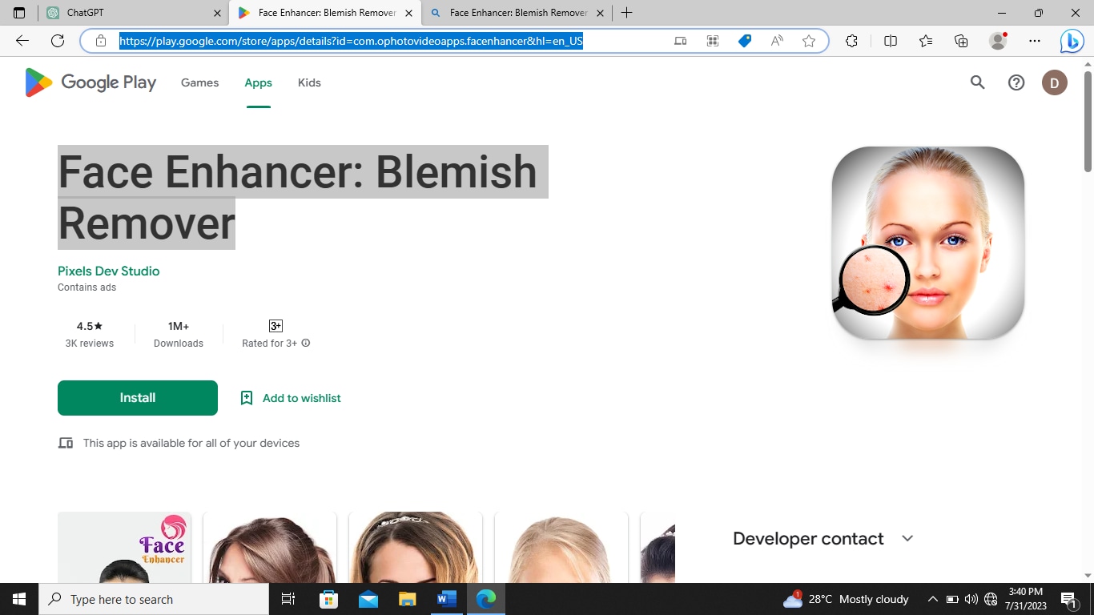Open File Explorer from the taskbar
The height and width of the screenshot is (615, 1094).
(408, 599)
